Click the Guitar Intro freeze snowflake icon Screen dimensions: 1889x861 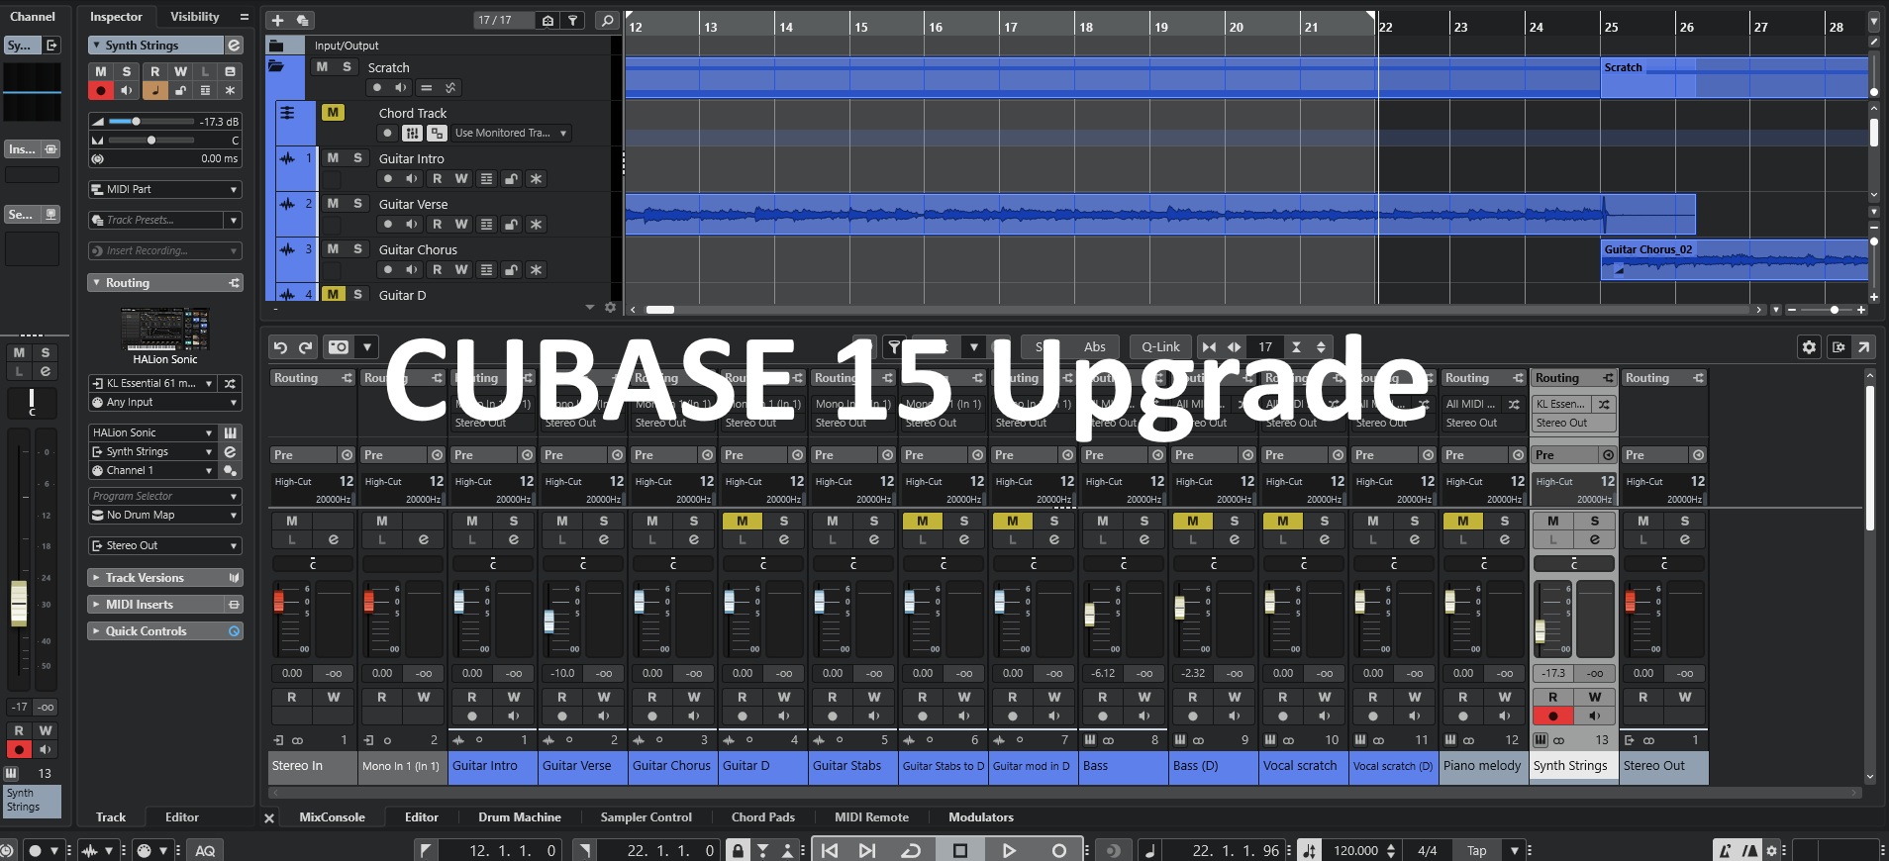coord(536,179)
